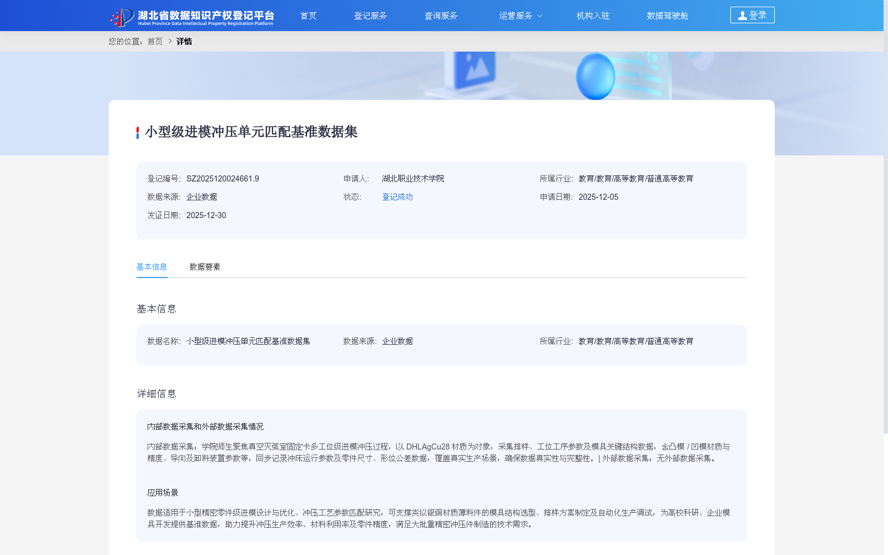Viewport: 888px width, 555px height.
Task: Go back via 首页 breadcrumb link
Action: (155, 41)
